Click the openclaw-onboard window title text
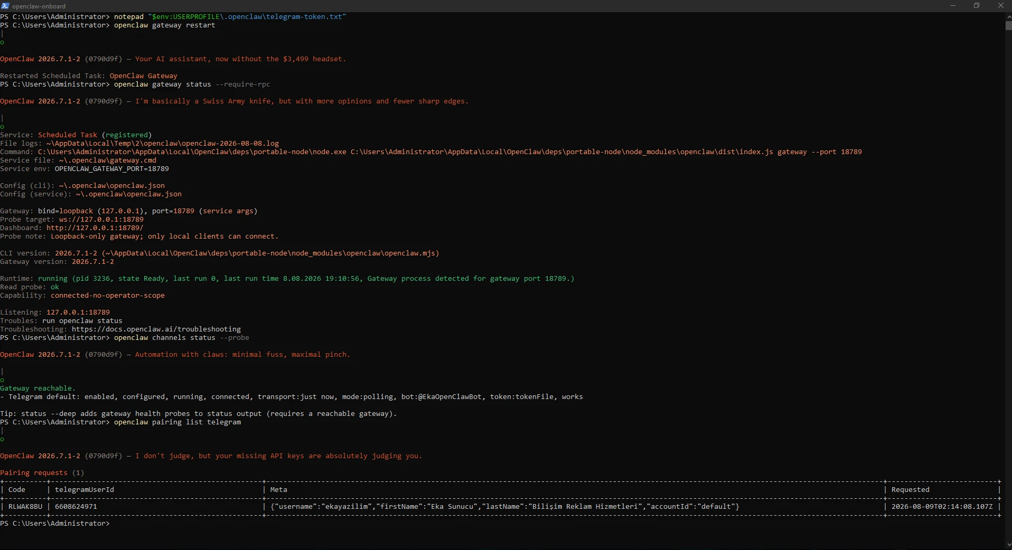The image size is (1012, 550). [x=39, y=6]
